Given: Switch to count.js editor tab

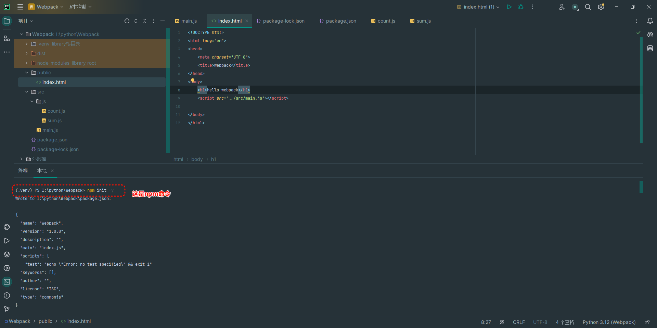Looking at the screenshot, I should point(383,21).
